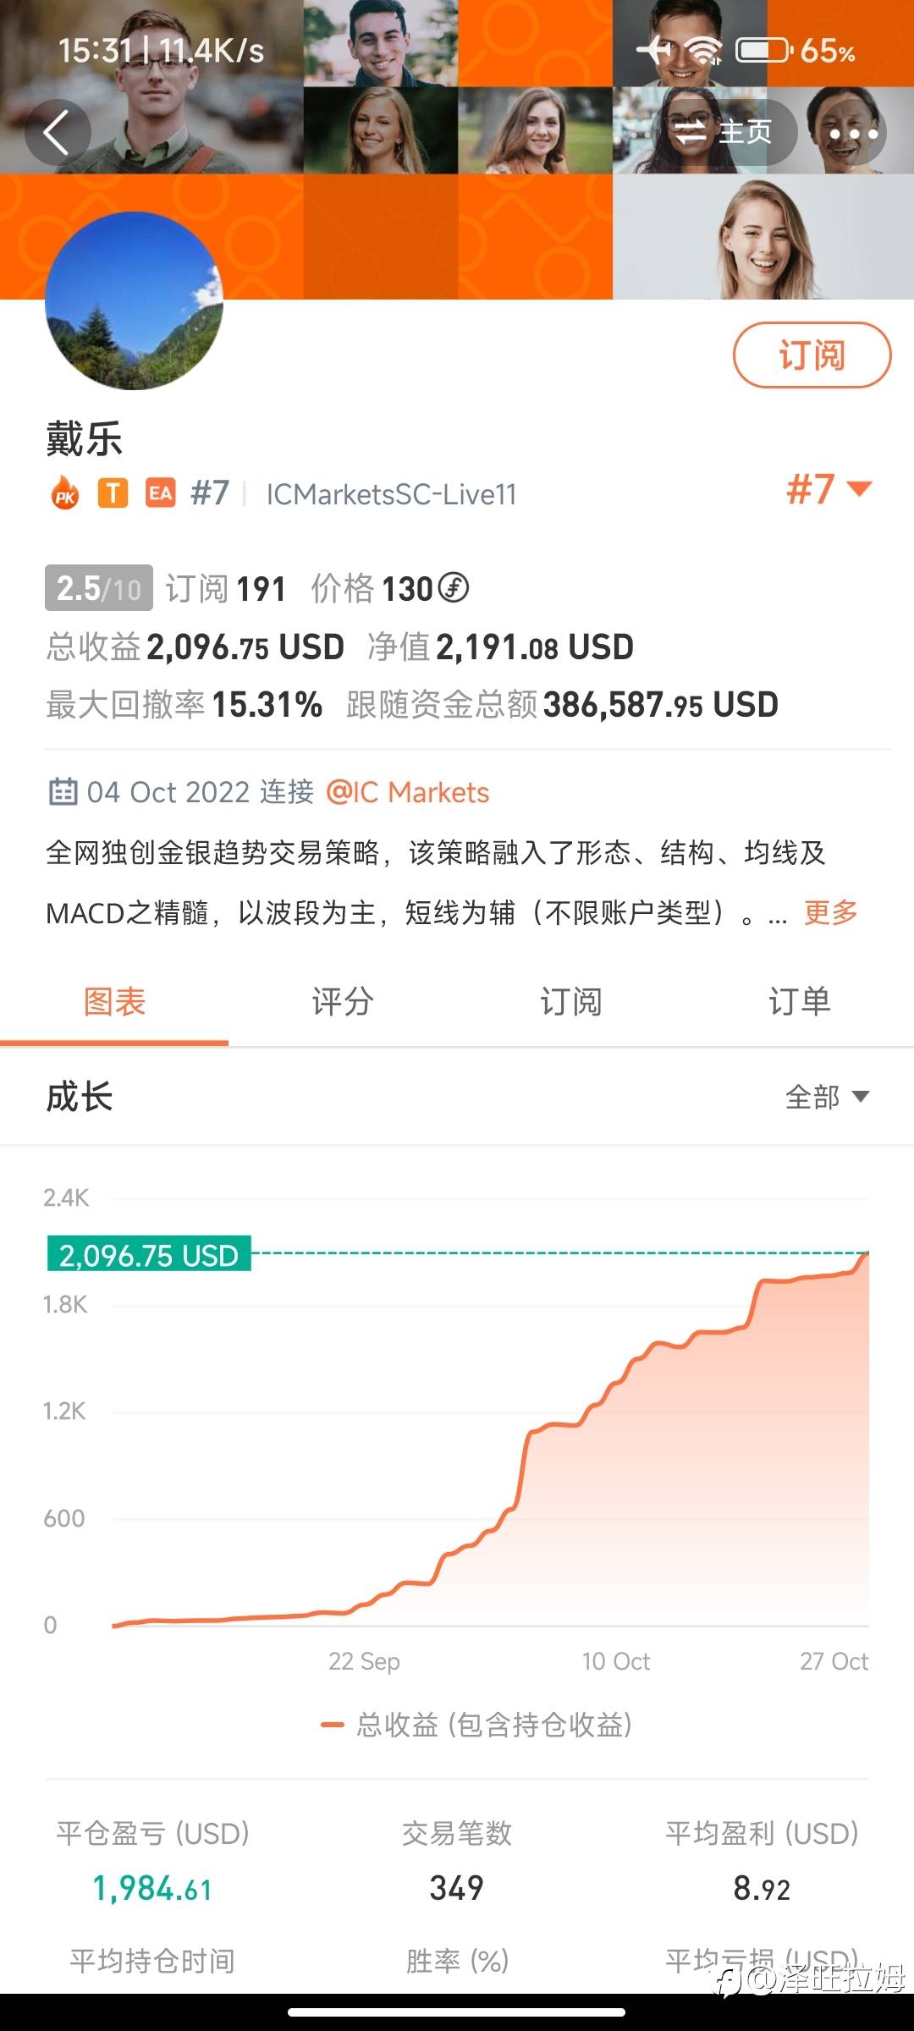The image size is (914, 2031).
Task: Tap the 2,096.75 USD chart value marker
Action: [149, 1254]
